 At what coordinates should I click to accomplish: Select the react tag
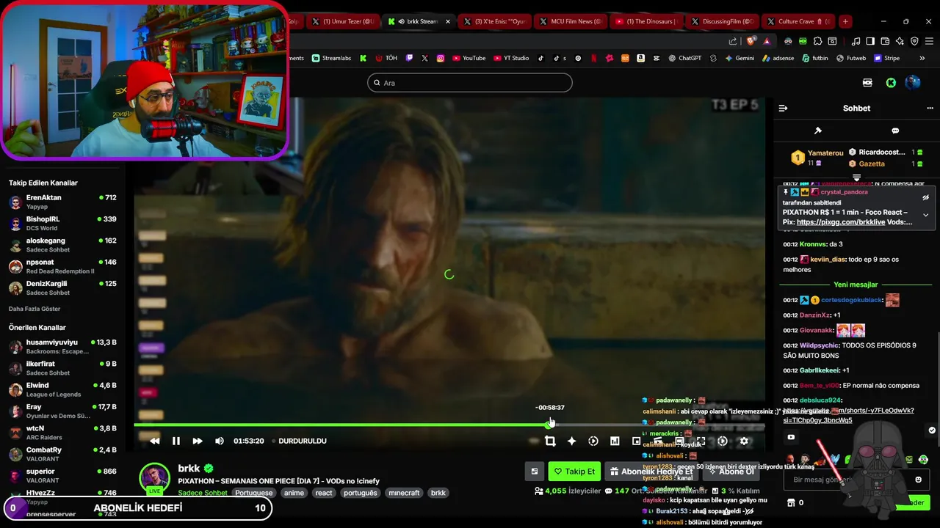pyautogui.click(x=324, y=493)
